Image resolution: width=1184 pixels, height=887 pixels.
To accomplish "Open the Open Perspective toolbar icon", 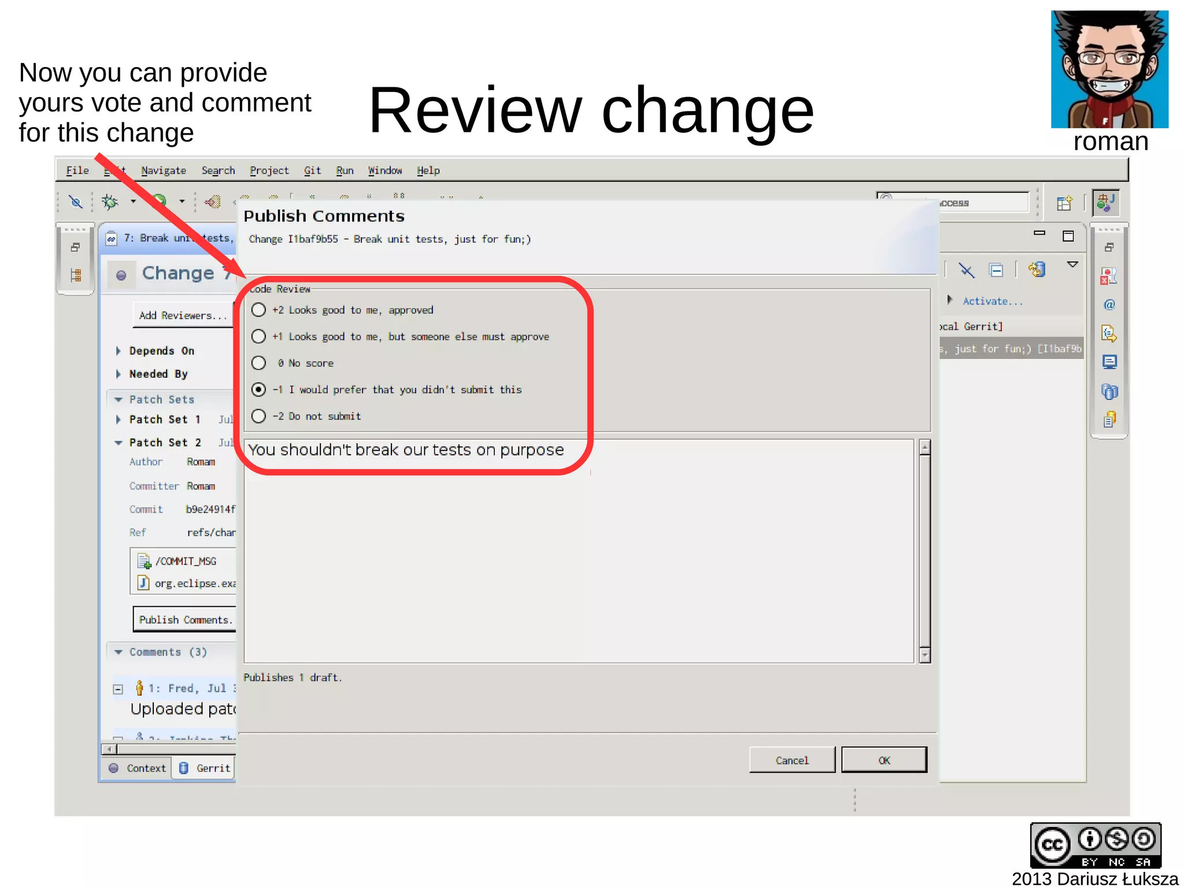I will [x=1064, y=203].
